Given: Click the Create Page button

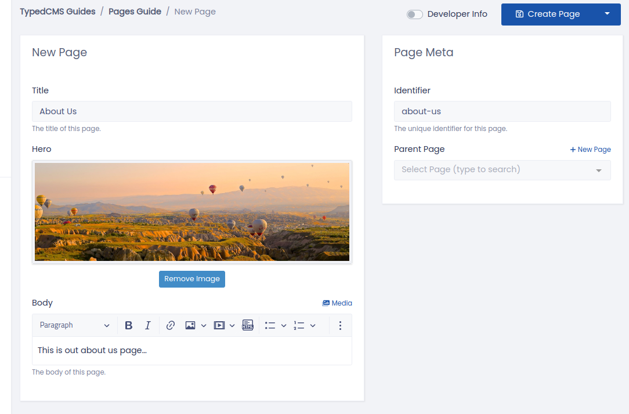Looking at the screenshot, I should point(548,14).
